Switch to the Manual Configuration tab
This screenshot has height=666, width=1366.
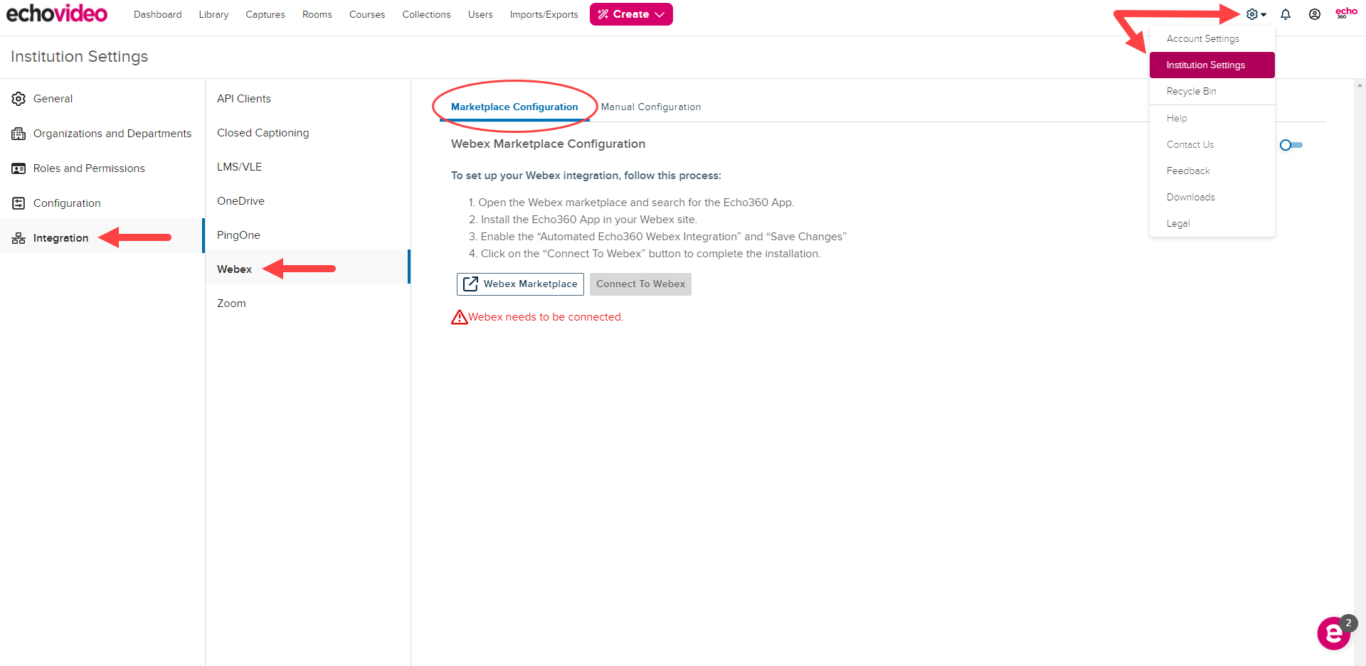[x=651, y=107]
